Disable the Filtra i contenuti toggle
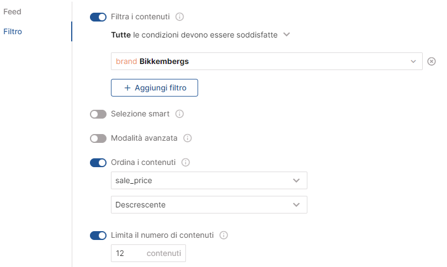 [x=98, y=17]
